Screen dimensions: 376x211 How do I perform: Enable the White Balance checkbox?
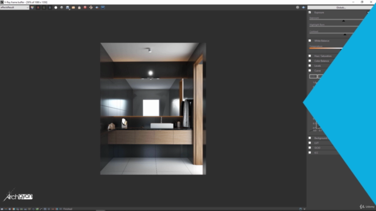pyautogui.click(x=310, y=40)
